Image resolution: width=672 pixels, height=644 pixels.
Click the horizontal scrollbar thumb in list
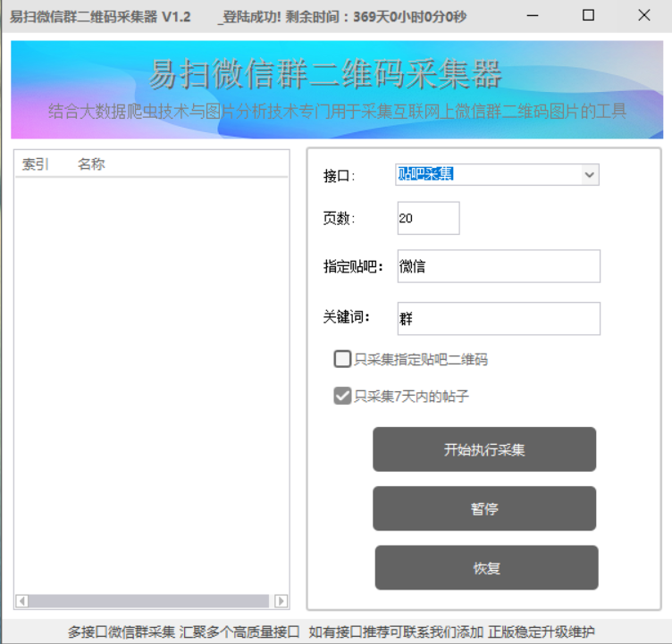click(x=148, y=601)
